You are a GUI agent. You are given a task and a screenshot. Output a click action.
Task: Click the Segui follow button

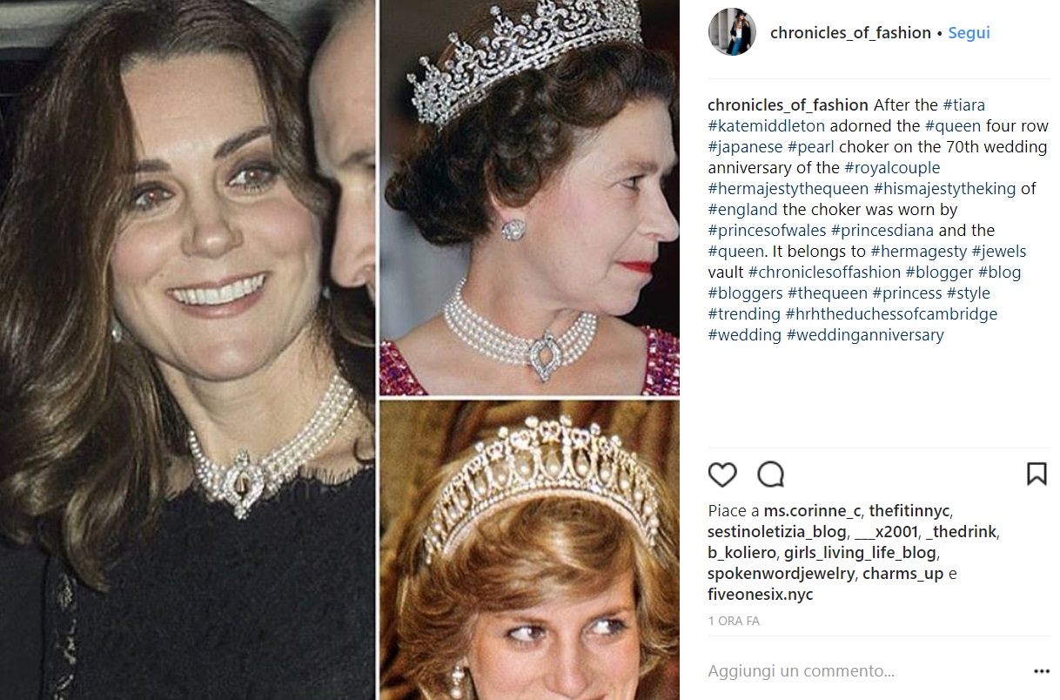969,33
